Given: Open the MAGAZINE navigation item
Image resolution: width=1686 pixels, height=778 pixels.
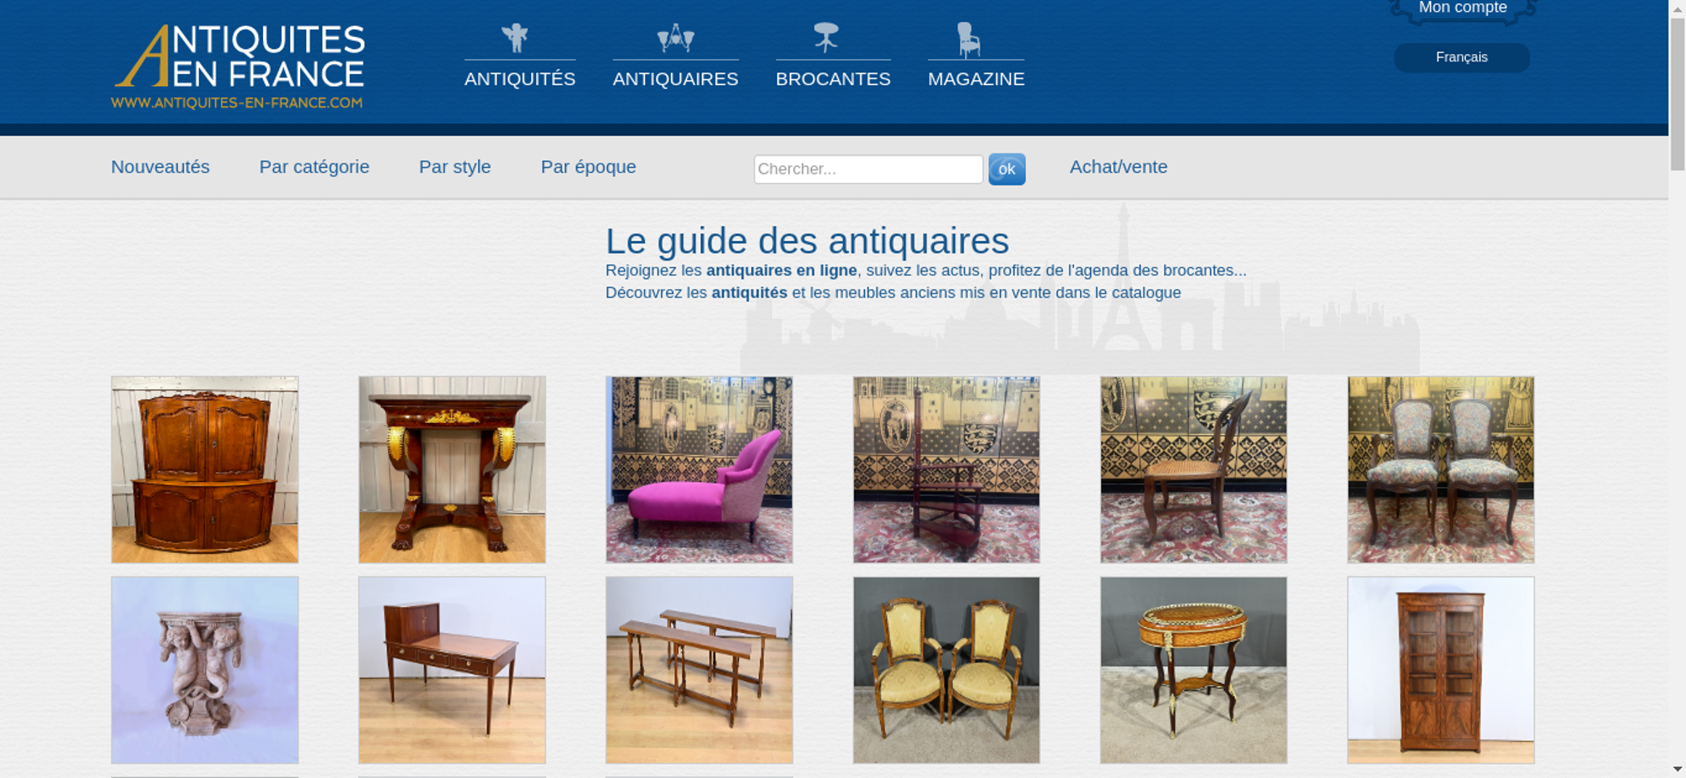Looking at the screenshot, I should pyautogui.click(x=976, y=79).
